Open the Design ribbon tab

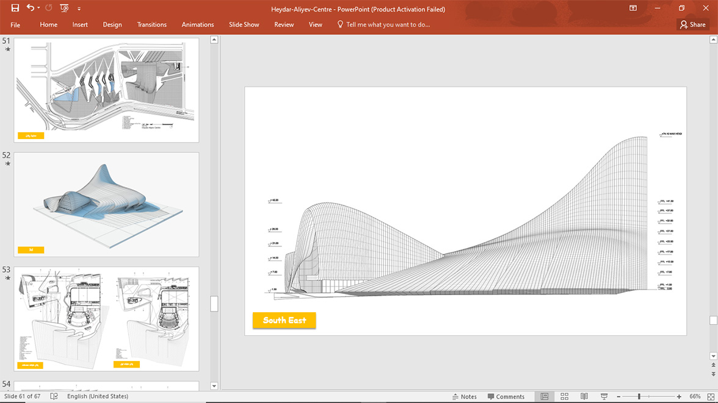(x=112, y=25)
